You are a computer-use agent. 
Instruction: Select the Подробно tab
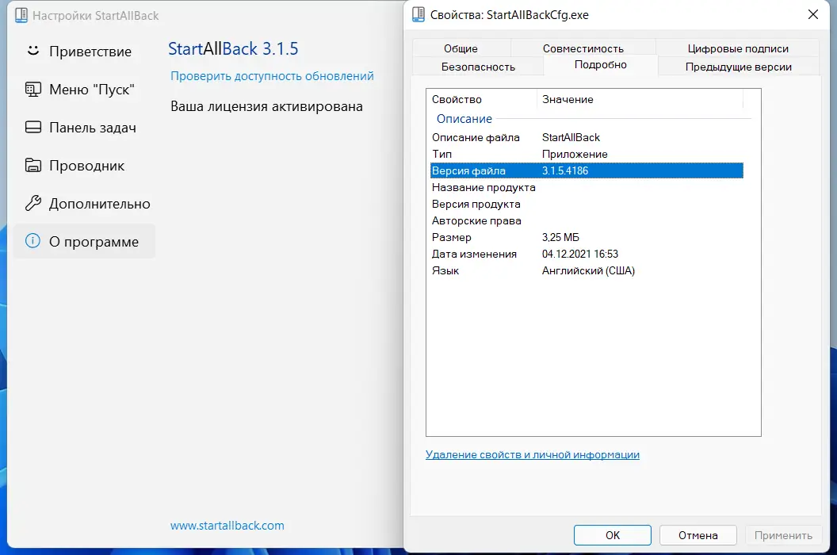601,65
